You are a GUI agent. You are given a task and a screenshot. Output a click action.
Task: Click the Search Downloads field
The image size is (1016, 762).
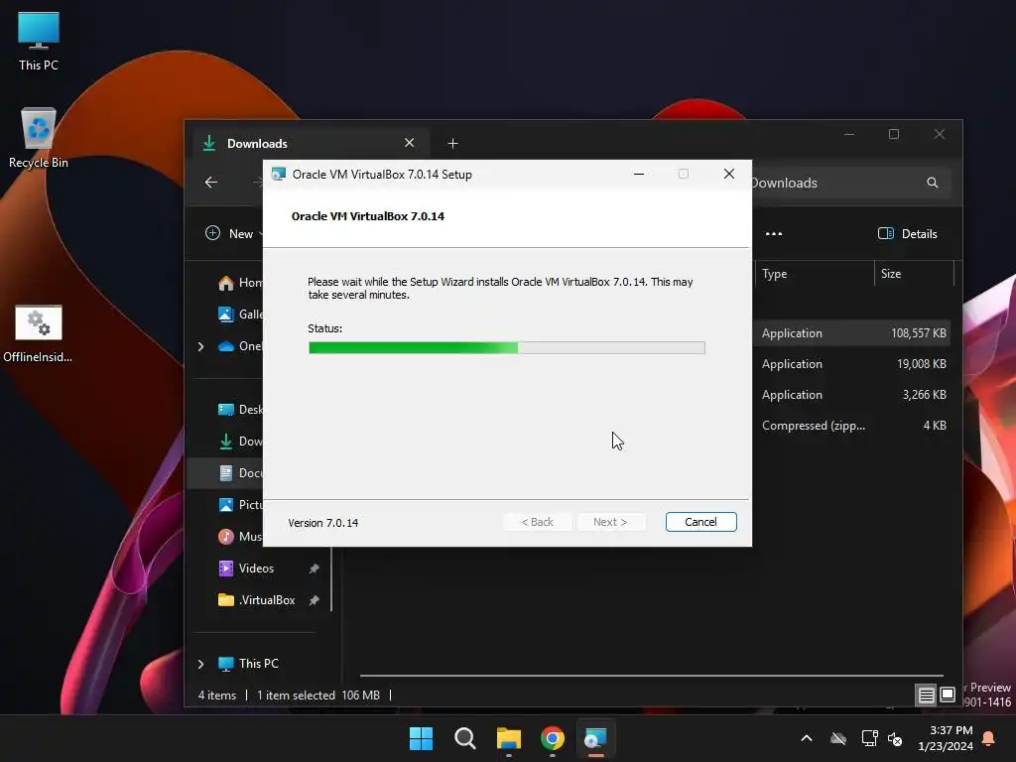click(849, 183)
